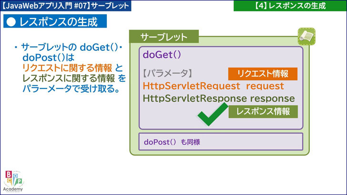Image resolution: width=347 pixels, height=195 pixels.
Task: Click the BCP Academy logo
Action: coord(13,180)
